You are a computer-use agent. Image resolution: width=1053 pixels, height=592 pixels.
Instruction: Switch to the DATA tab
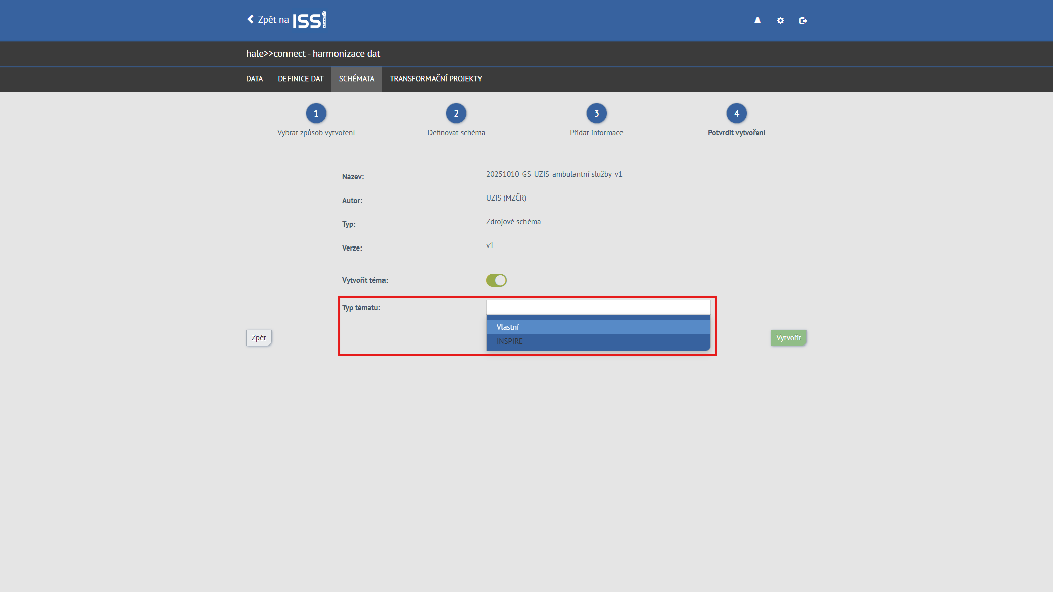coord(254,79)
